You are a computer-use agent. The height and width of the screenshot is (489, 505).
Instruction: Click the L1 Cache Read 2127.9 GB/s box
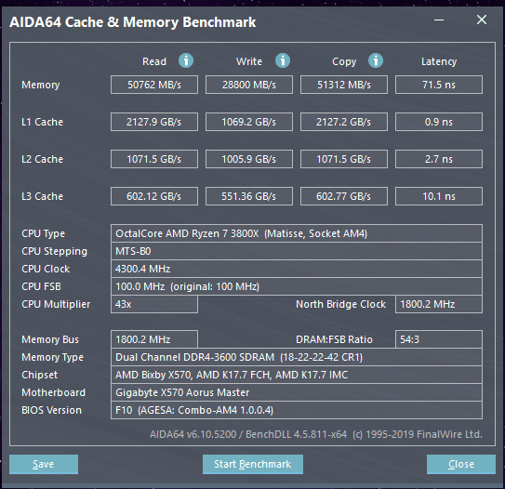point(154,122)
